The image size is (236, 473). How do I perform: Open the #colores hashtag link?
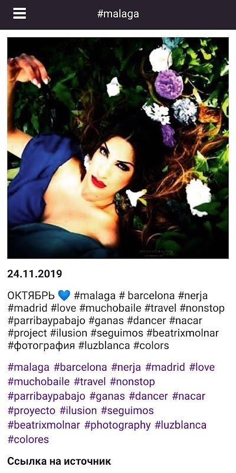pyautogui.click(x=28, y=439)
